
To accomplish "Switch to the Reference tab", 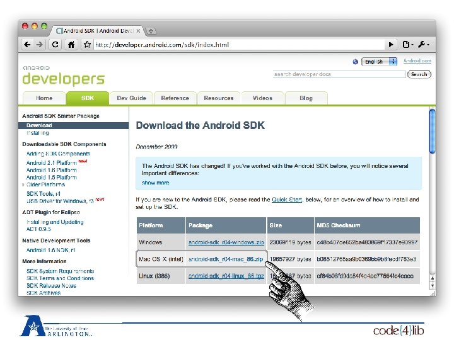I will coord(175,98).
